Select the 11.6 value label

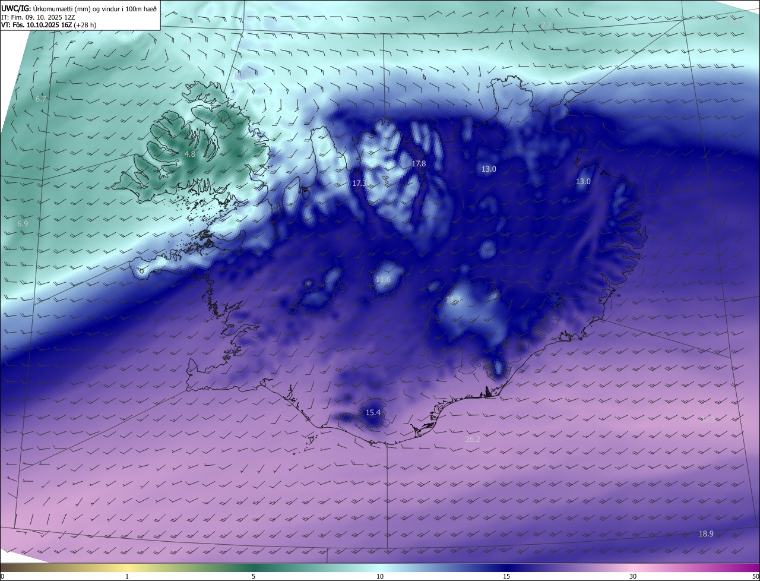point(384,280)
